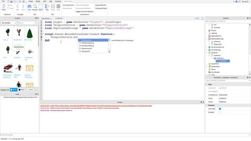
Task: Select the Dead Tree model thumbnail
Action: click(19, 32)
